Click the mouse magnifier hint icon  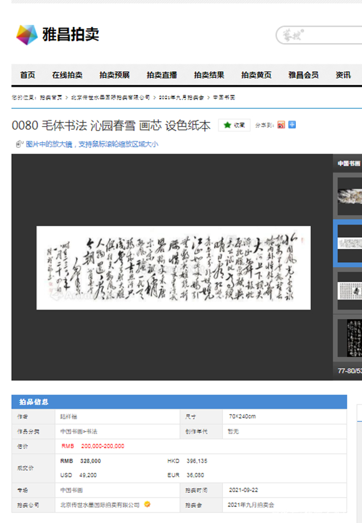tap(19, 144)
